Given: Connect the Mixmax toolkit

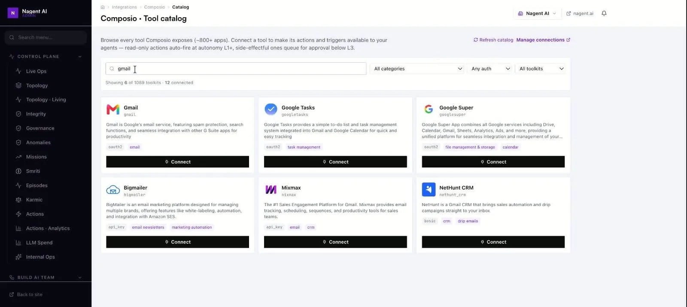Looking at the screenshot, I should pos(335,242).
